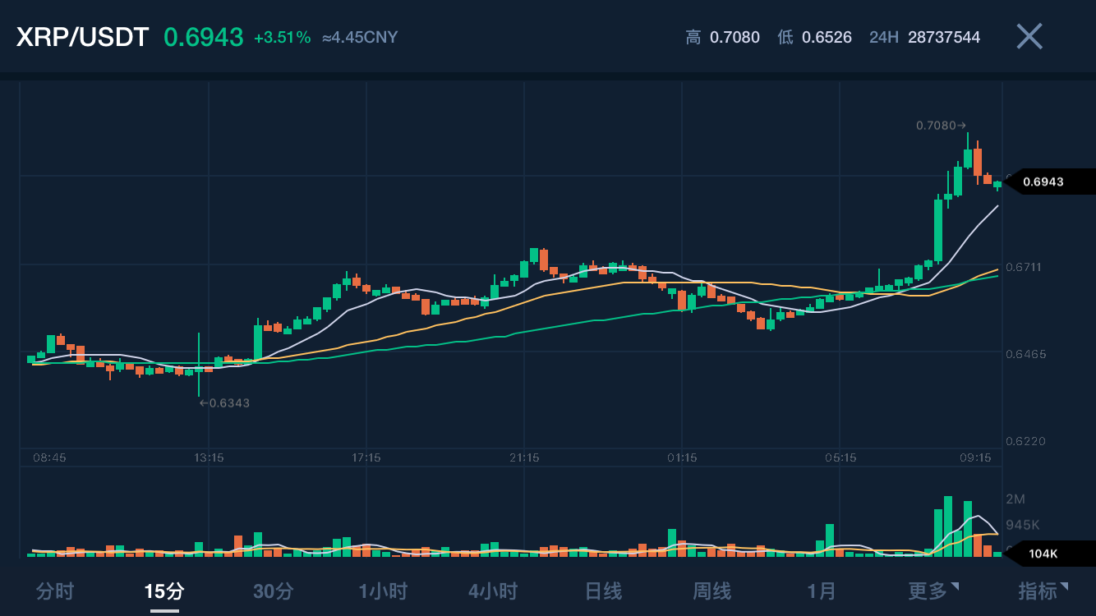Click the 01:15 time axis label
Viewport: 1096px width, 616px height.
(x=682, y=457)
